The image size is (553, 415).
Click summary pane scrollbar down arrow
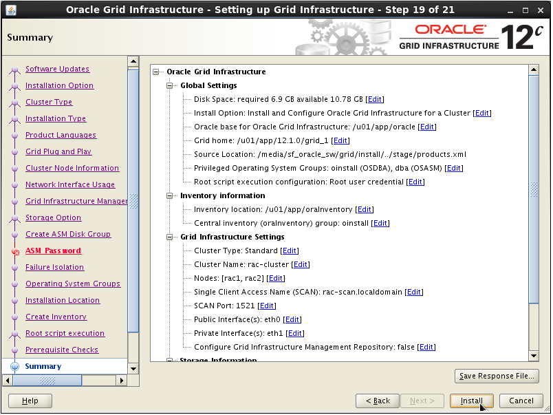point(534,356)
